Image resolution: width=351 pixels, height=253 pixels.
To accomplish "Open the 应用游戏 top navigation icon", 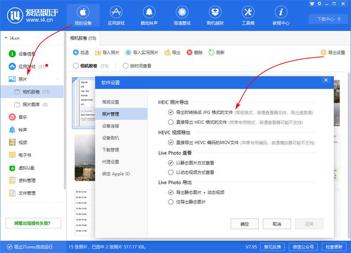I will coord(116,12).
